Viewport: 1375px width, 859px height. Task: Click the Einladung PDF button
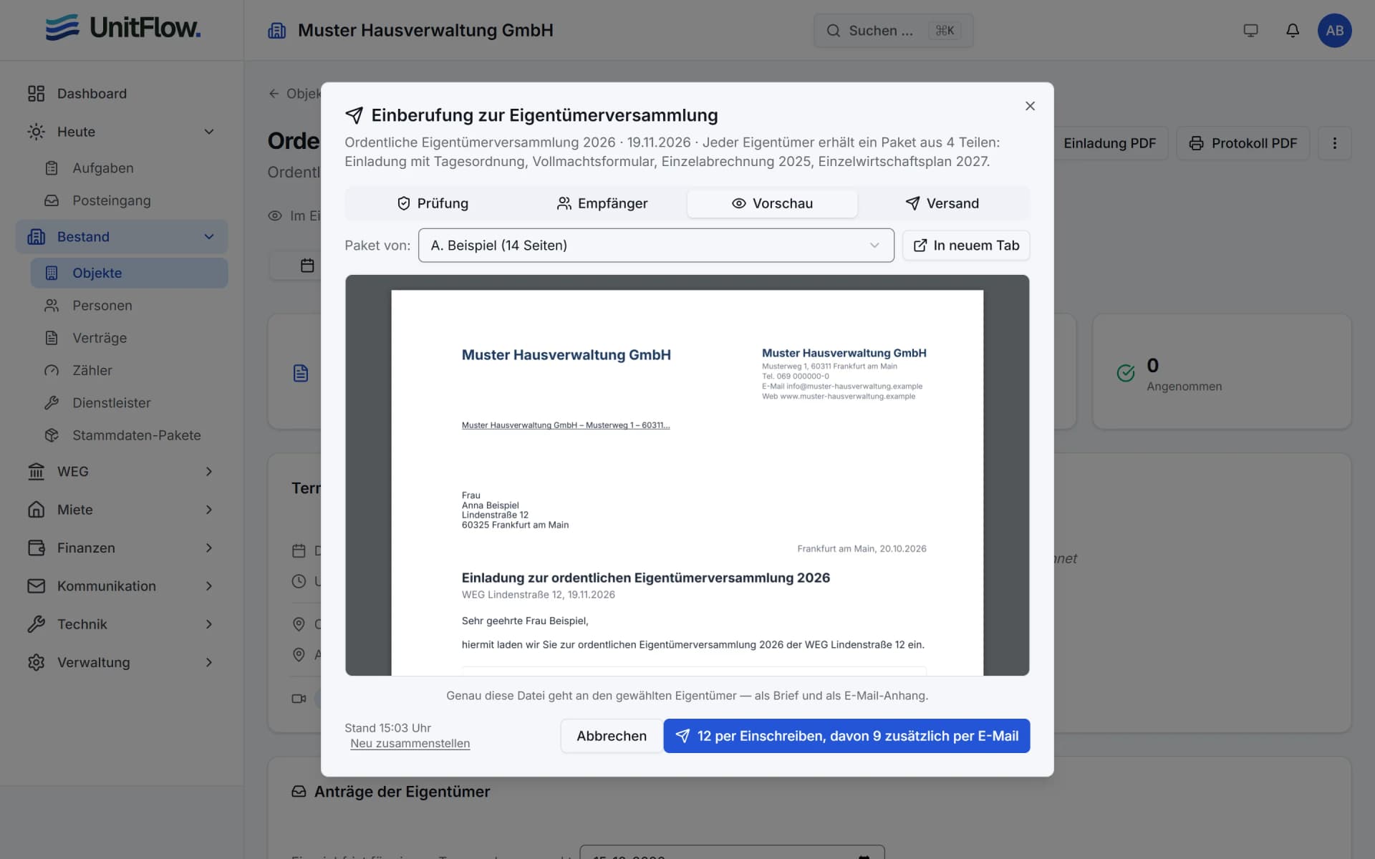click(1109, 143)
